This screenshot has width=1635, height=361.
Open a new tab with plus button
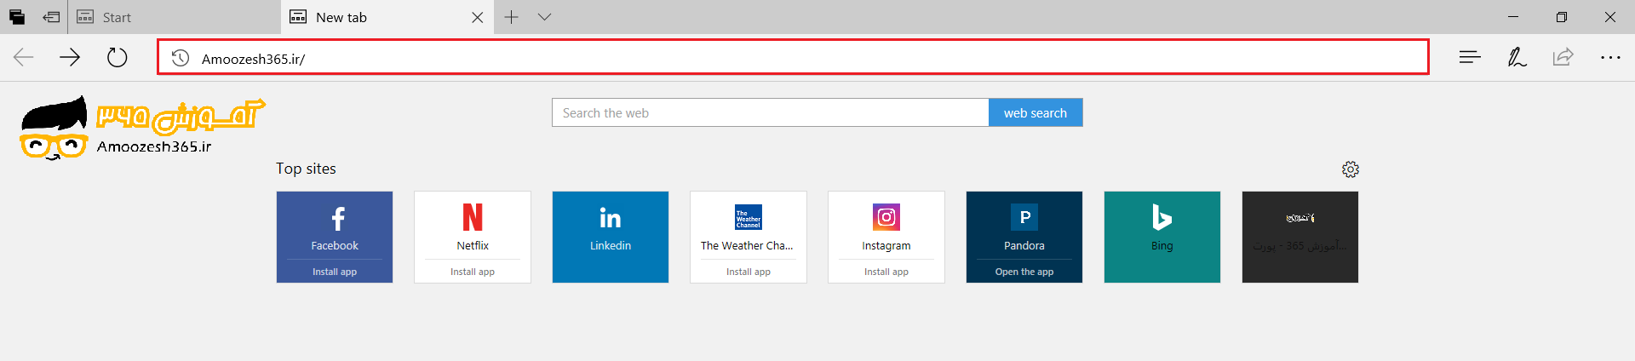[511, 17]
